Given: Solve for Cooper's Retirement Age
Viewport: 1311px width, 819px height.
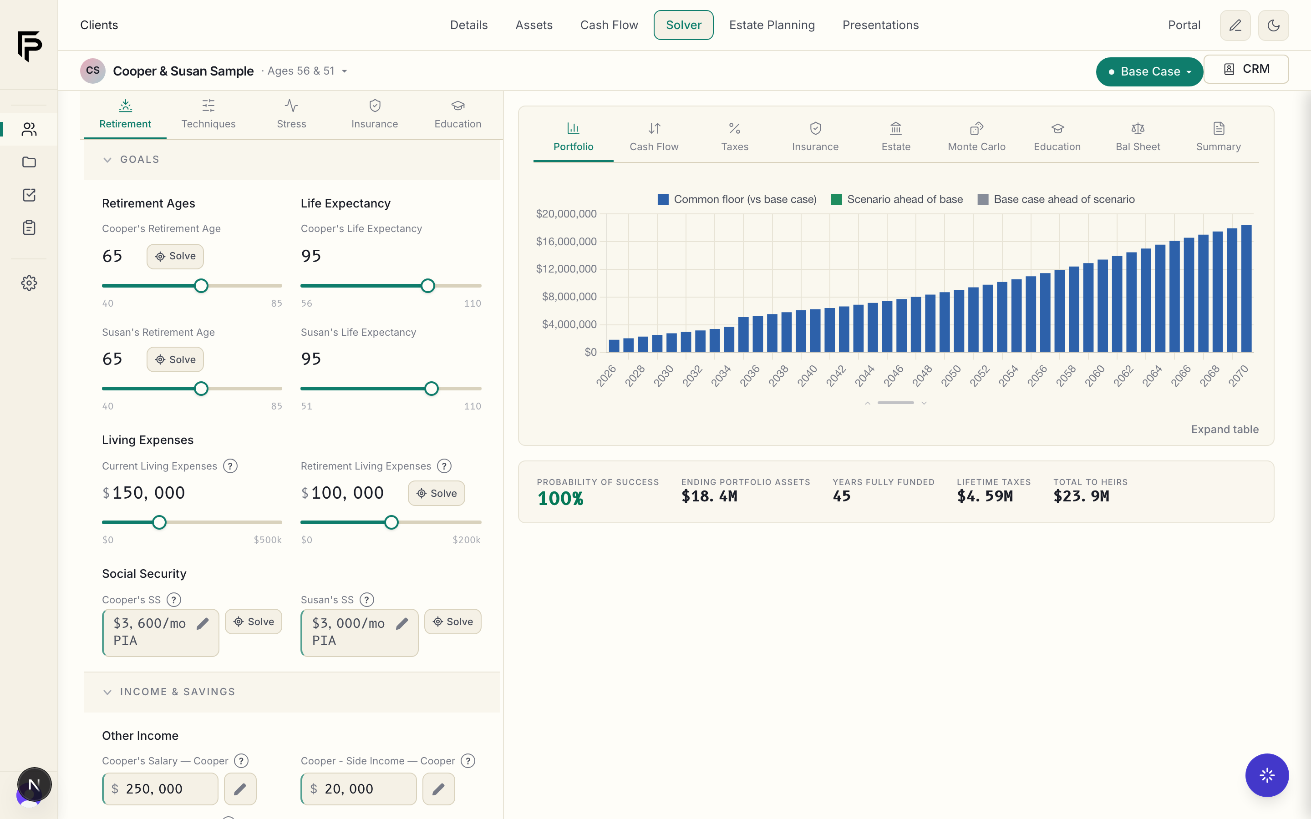Looking at the screenshot, I should coord(175,256).
